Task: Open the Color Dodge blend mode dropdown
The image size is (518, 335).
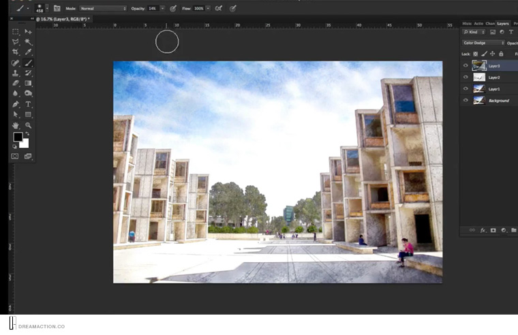Action: click(483, 43)
